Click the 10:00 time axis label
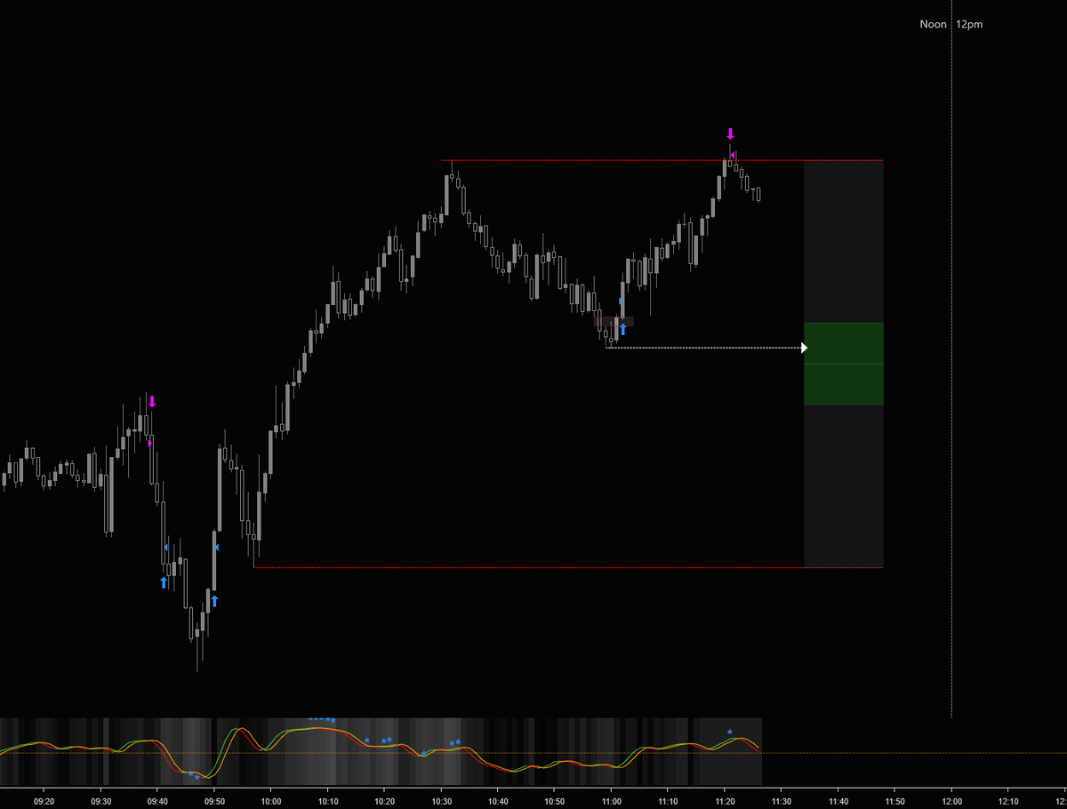Screen dimensions: 1067x809 click(271, 800)
